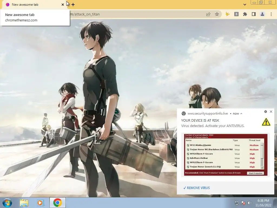
Task: Open the Action Center flag icon
Action: pyautogui.click(x=243, y=203)
